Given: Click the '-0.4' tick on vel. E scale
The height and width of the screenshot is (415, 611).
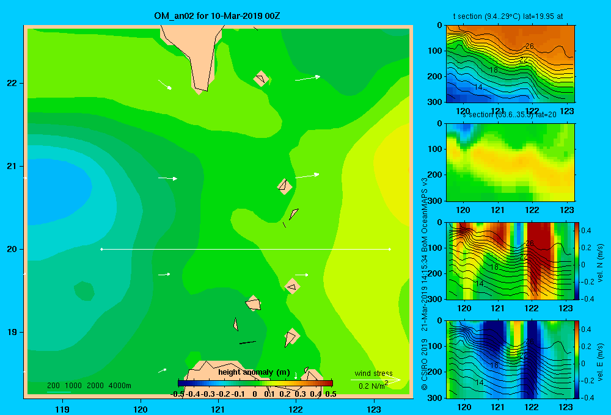Looking at the screenshot, I should click(x=587, y=397).
